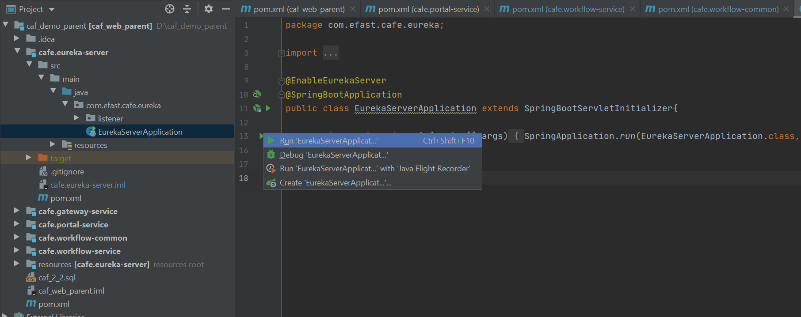801x317 pixels.
Task: Close the pom.xml (cafe.workflow-service) tab
Action: coord(633,9)
